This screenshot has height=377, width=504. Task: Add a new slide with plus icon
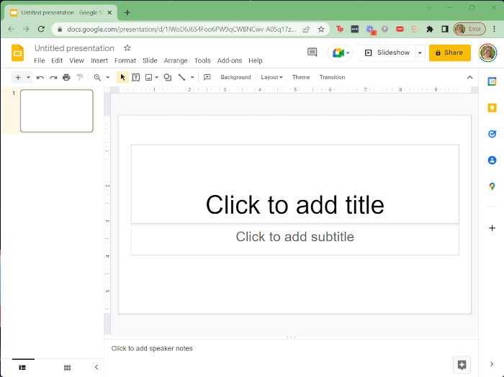(x=18, y=78)
